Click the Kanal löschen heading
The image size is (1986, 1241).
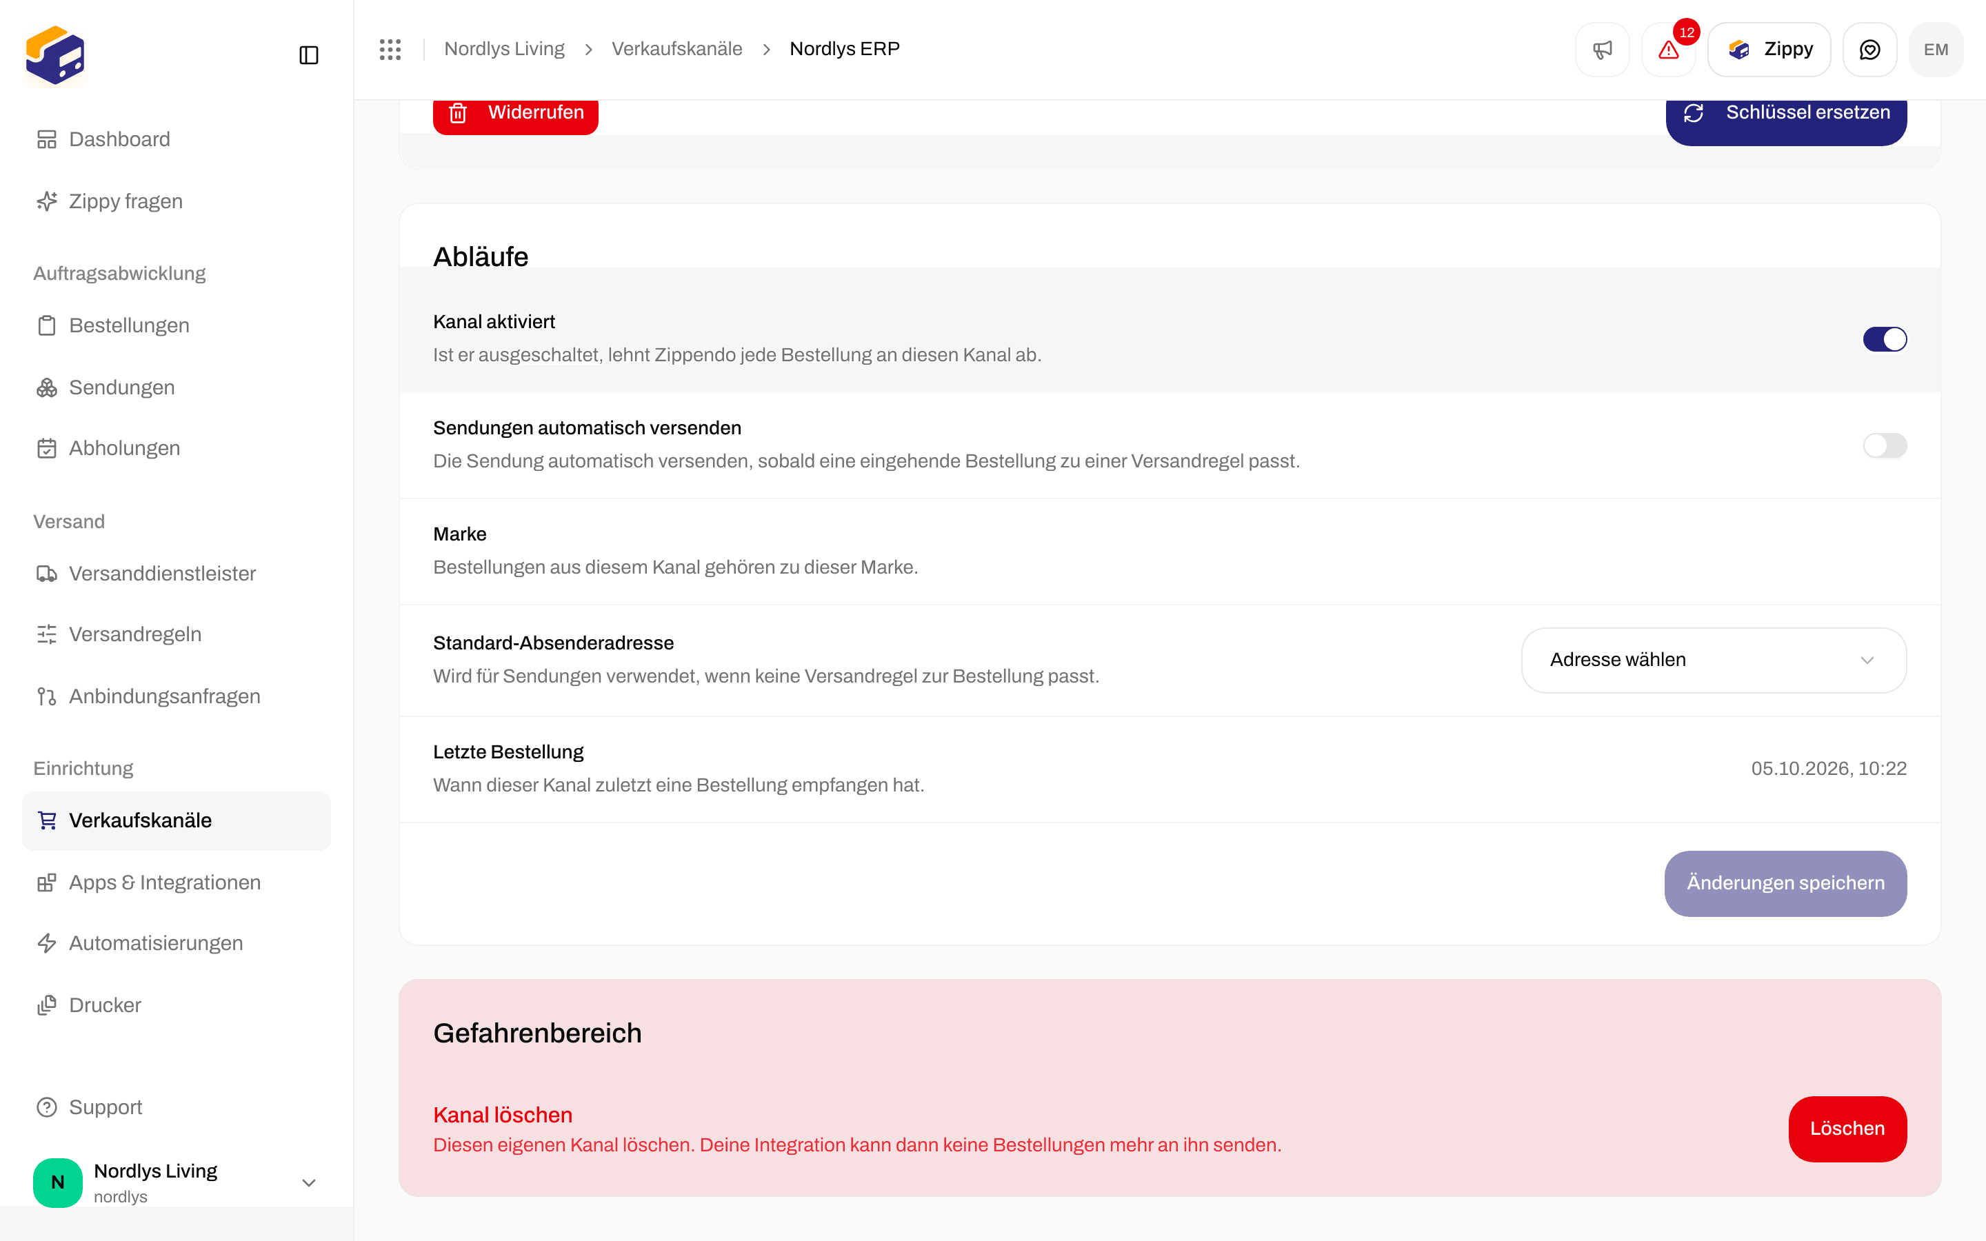pos(502,1115)
